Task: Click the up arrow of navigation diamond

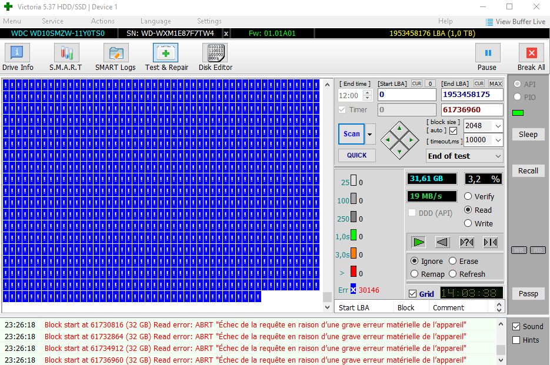Action: (399, 128)
